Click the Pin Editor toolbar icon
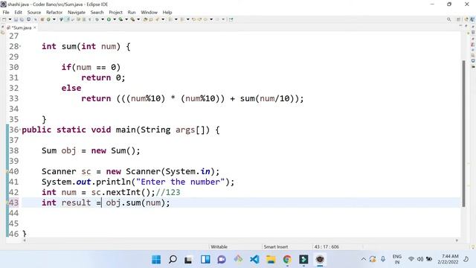Screen dimensions: 476x268 point(231,19)
